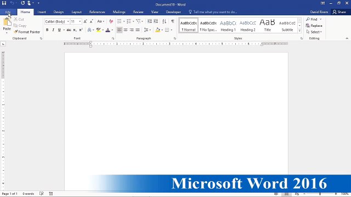This screenshot has height=197, width=351.
Task: Click the Superscript icon
Action: pyautogui.click(x=81, y=30)
